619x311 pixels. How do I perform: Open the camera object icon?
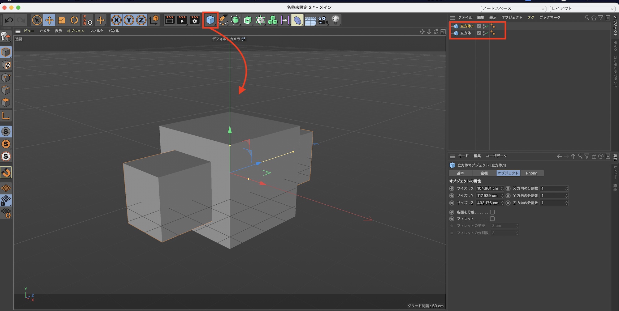(323, 20)
